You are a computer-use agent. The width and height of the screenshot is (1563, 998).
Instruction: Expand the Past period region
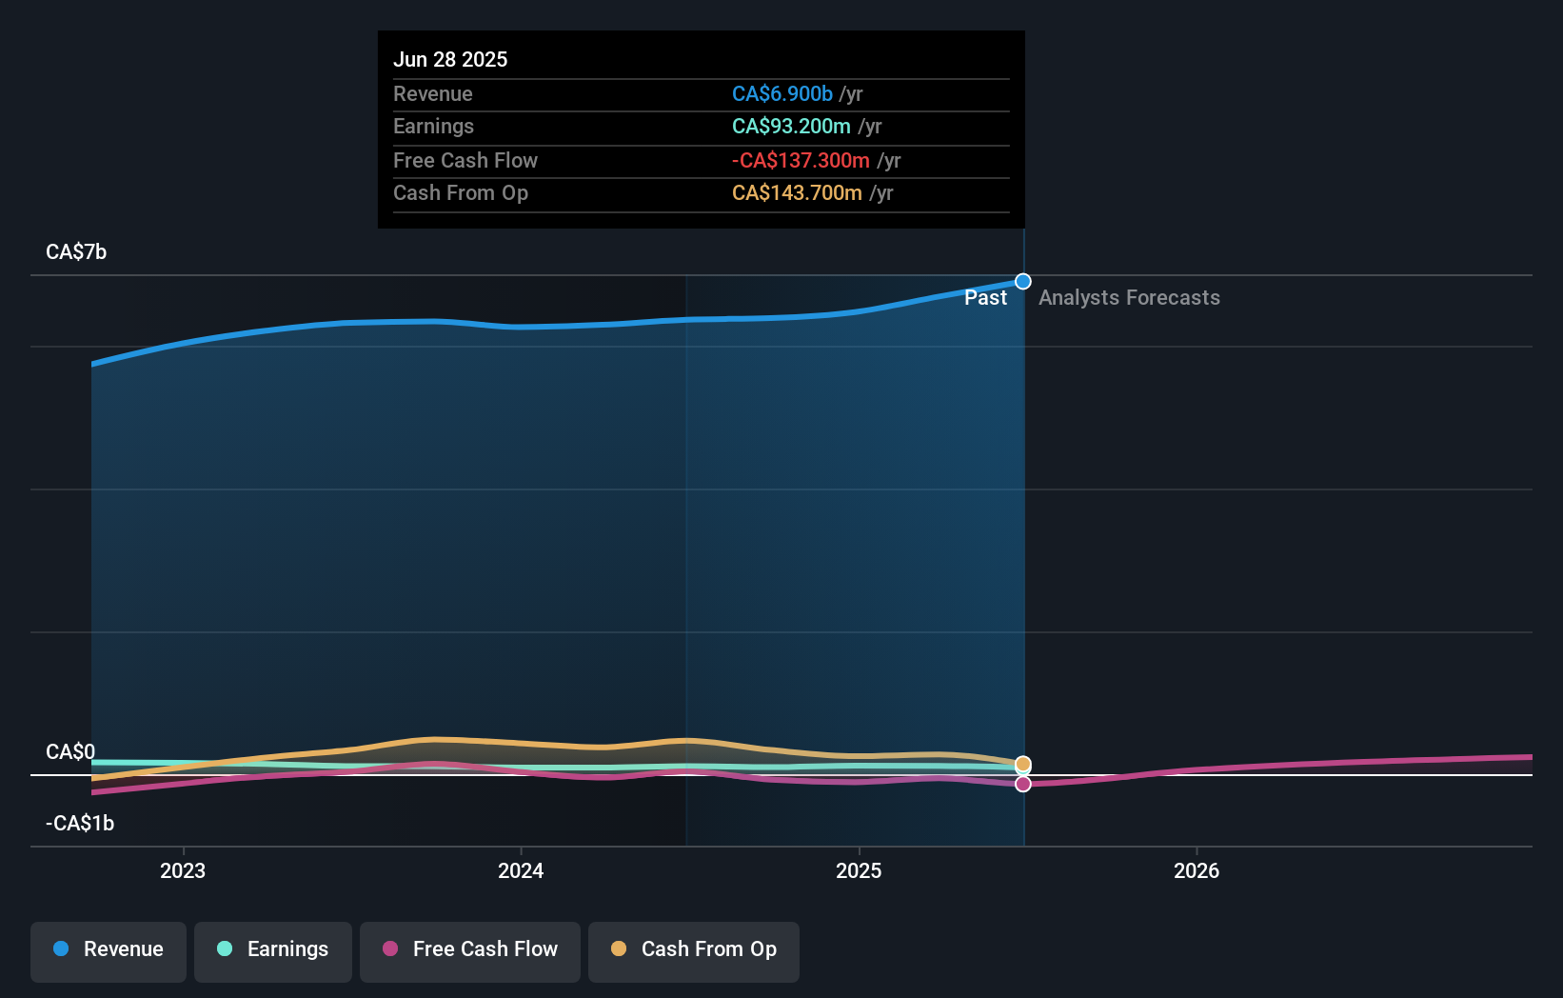[985, 297]
